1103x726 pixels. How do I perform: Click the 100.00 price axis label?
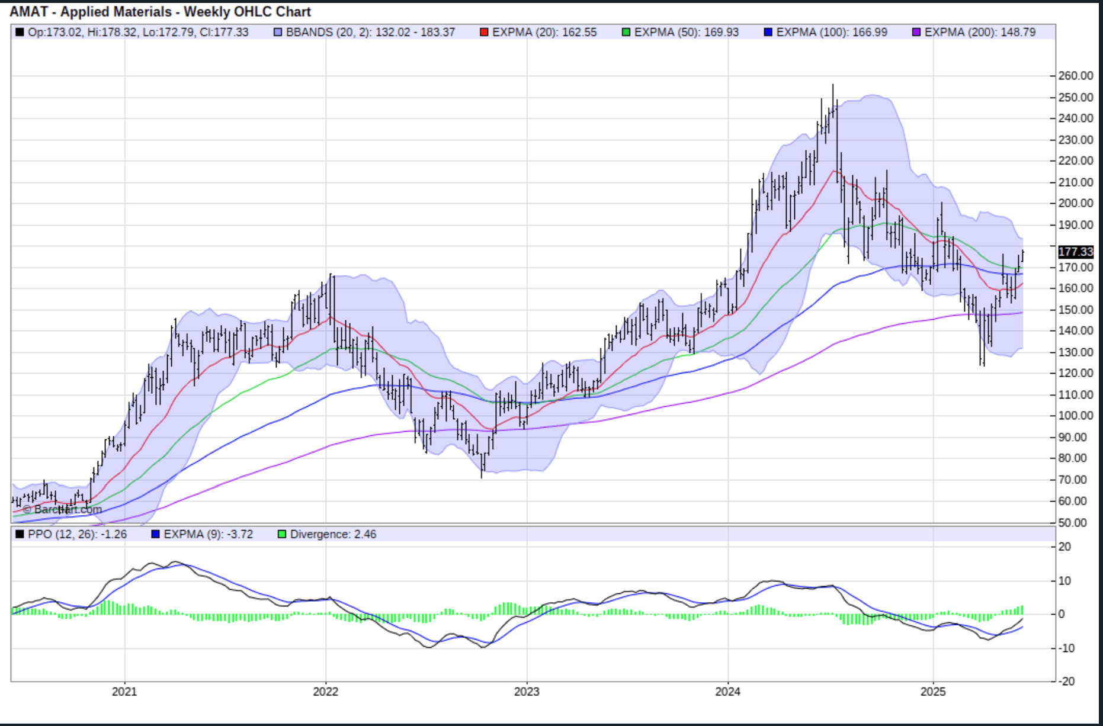click(1076, 416)
